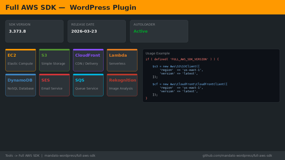The height and width of the screenshot is (160, 285).
Task: Select the Release Date 2026-03-23 card
Action: click(97, 31)
